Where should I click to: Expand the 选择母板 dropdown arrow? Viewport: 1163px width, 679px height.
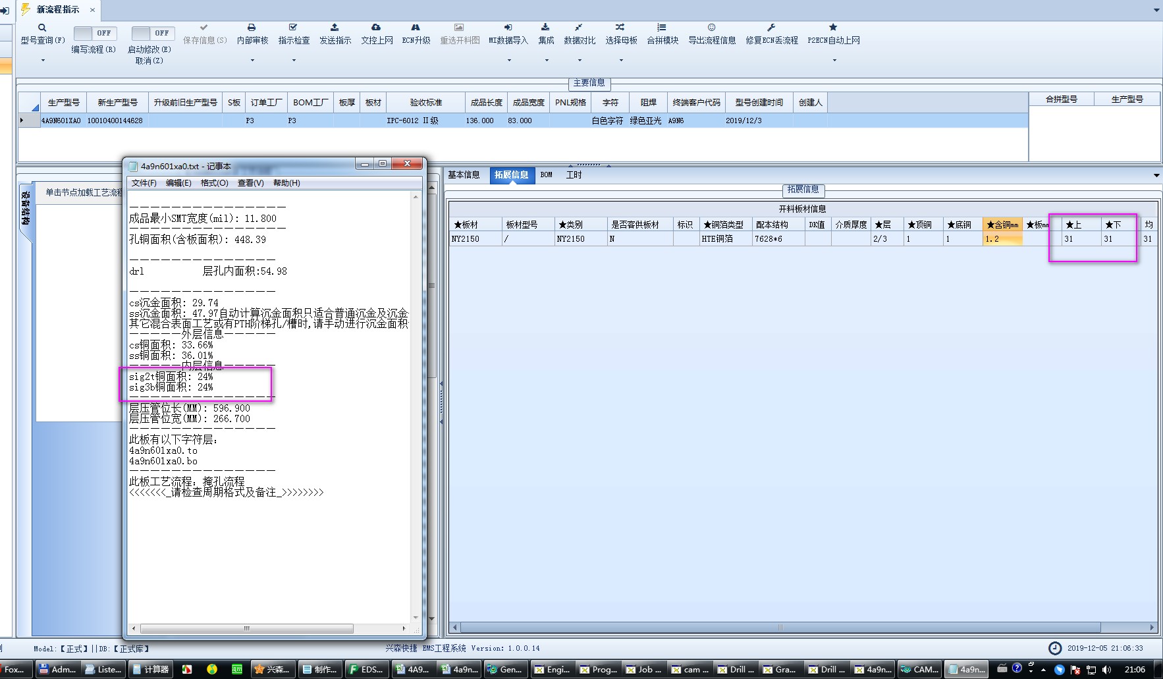[621, 61]
